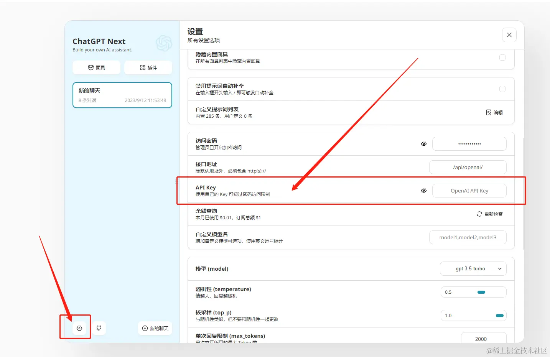Click the ChatGPT Next title
The width and height of the screenshot is (550, 357).
pyautogui.click(x=99, y=41)
